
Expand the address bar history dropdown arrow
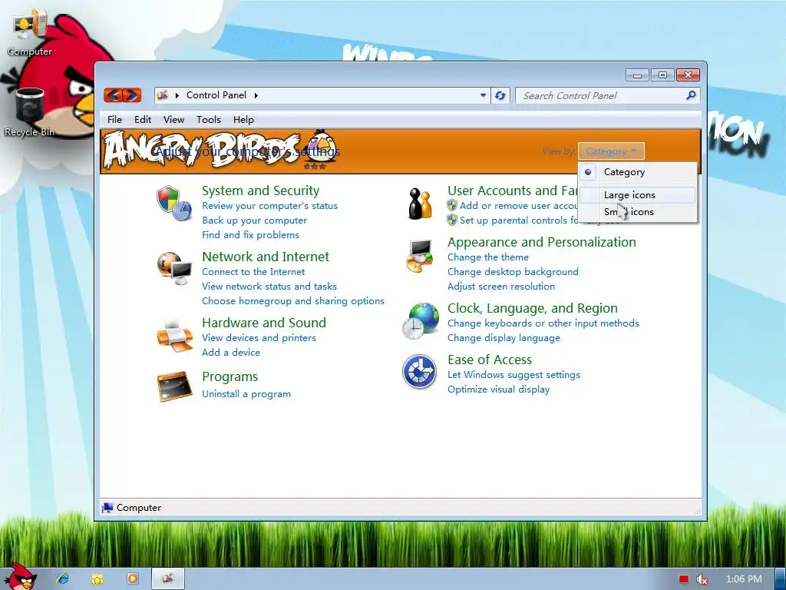(x=483, y=94)
